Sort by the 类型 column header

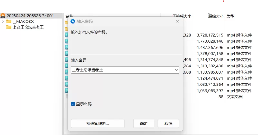tap(231, 16)
